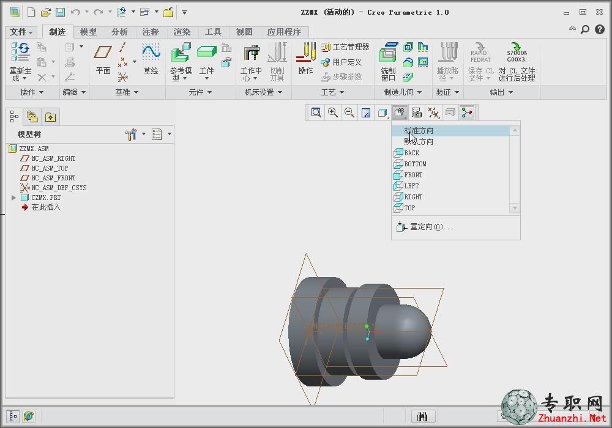Switch to the Tools (工具) ribbon tab
This screenshot has width=612, height=428.
(213, 32)
